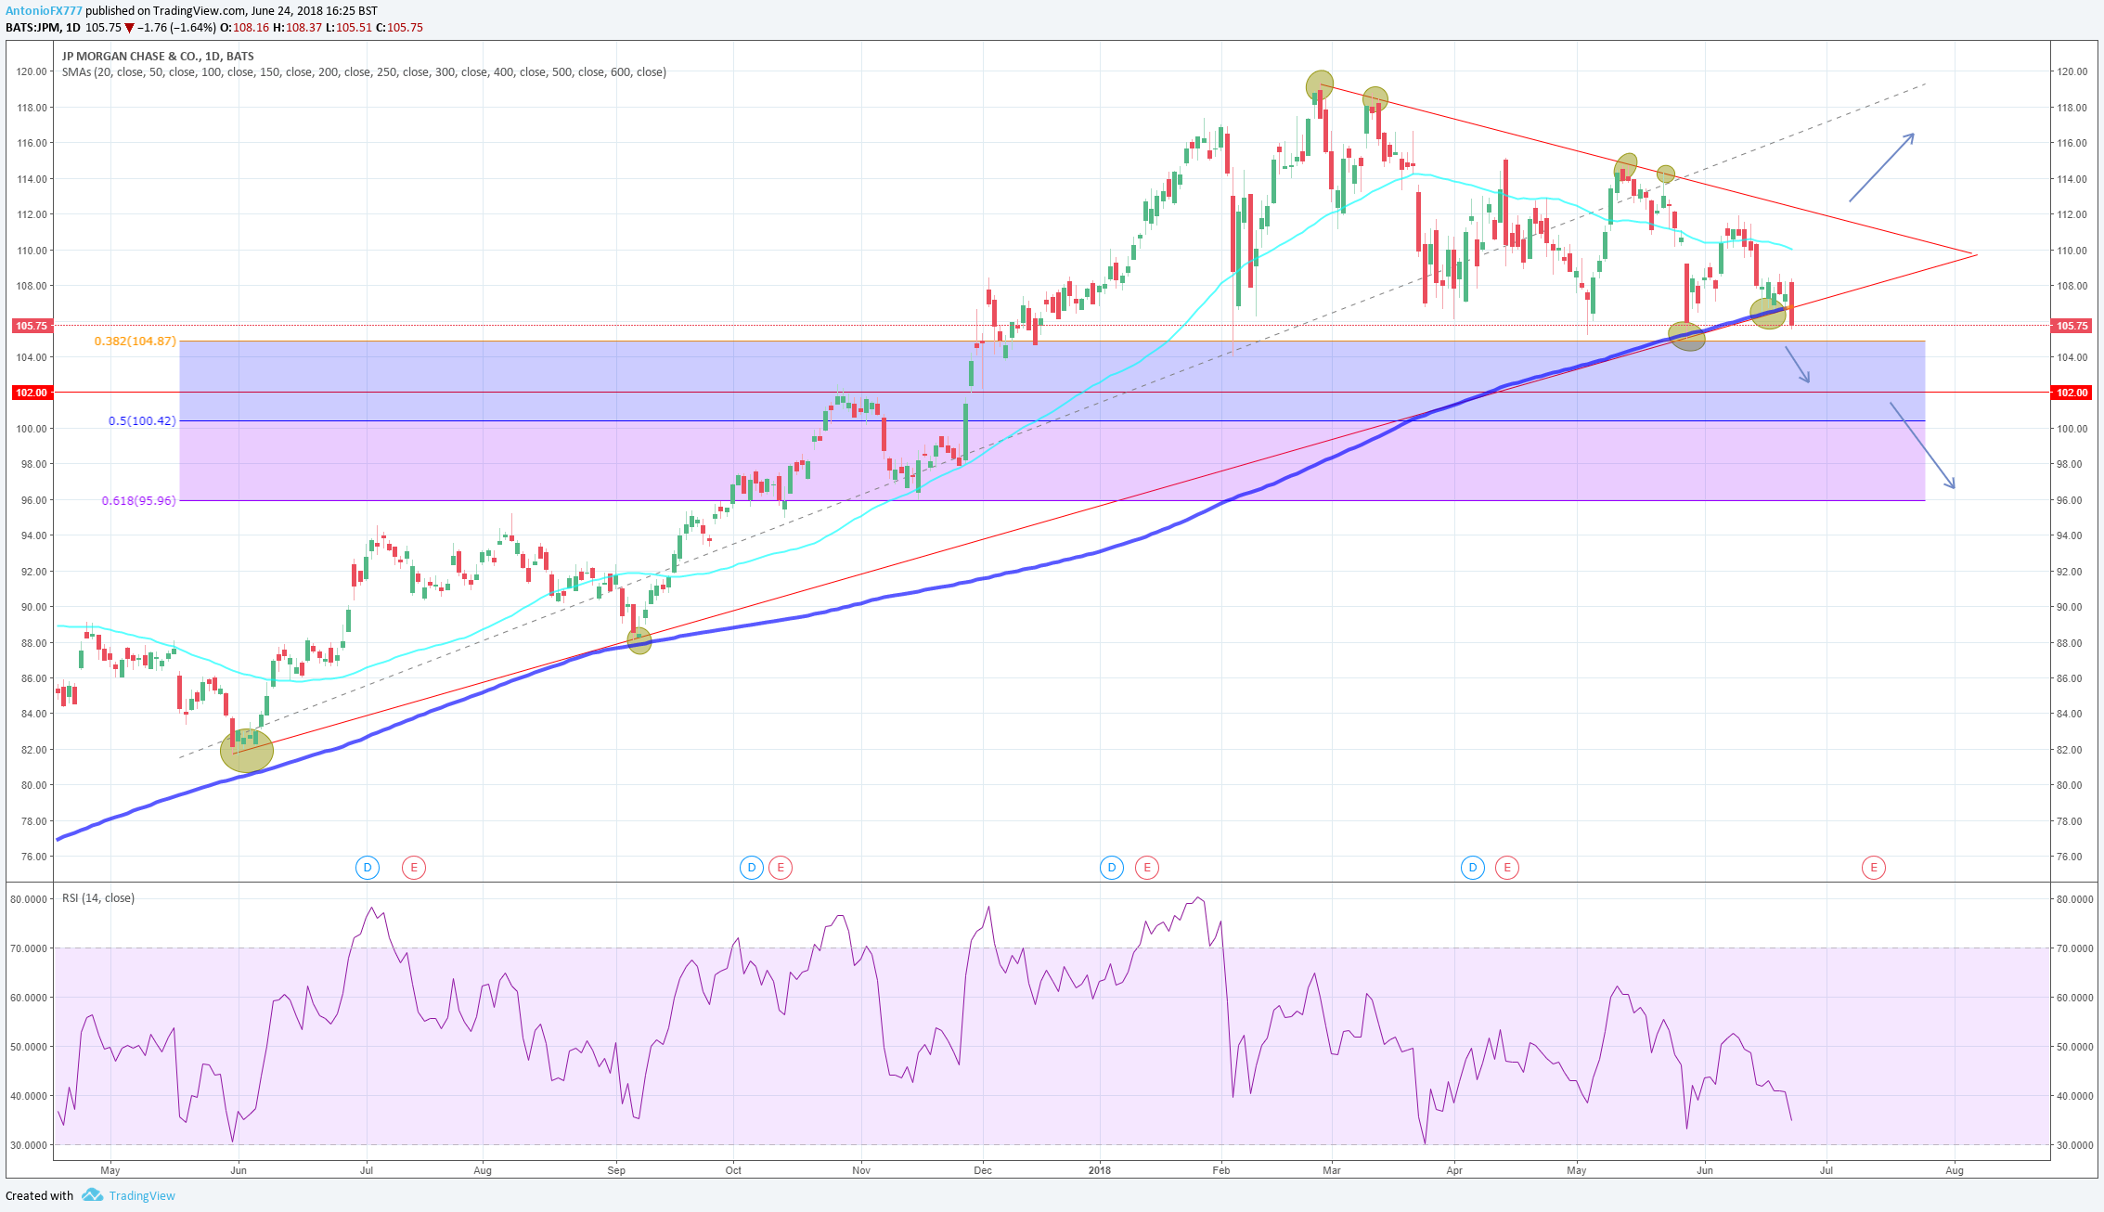Viewport: 2104px width, 1212px height.
Task: Open the TradingView link beside Created with
Action: (x=142, y=1195)
